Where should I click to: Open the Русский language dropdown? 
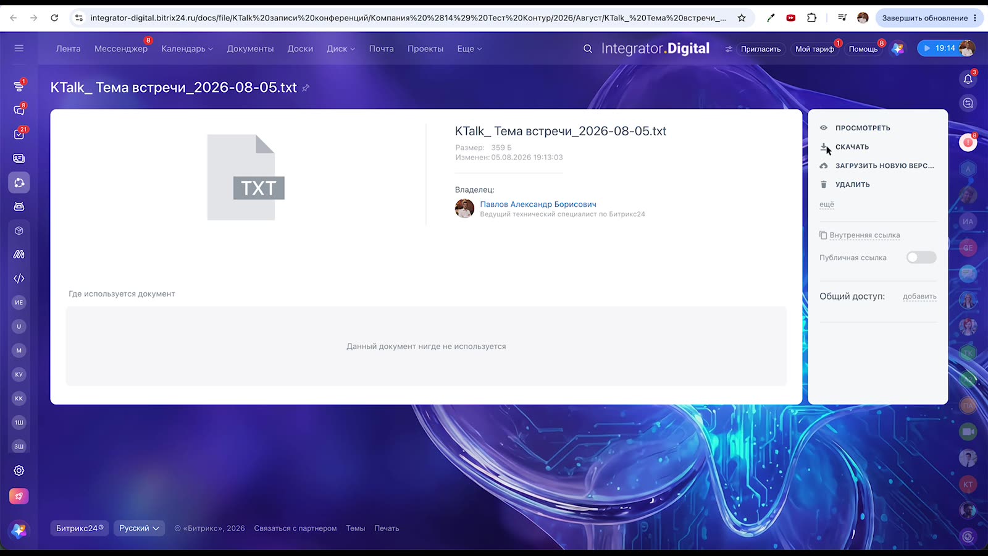tap(139, 528)
